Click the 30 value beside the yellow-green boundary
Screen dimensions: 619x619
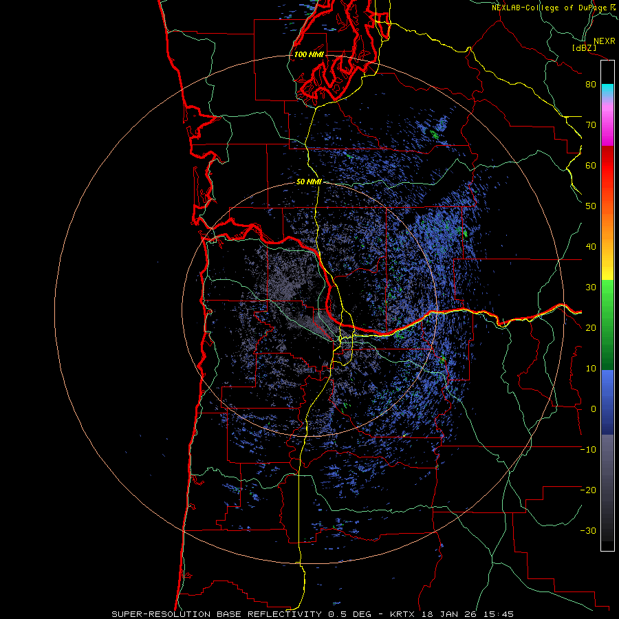pyautogui.click(x=591, y=287)
